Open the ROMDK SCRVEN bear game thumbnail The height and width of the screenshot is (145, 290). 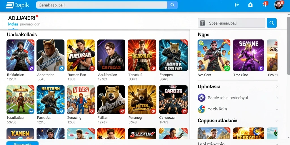click(173, 55)
